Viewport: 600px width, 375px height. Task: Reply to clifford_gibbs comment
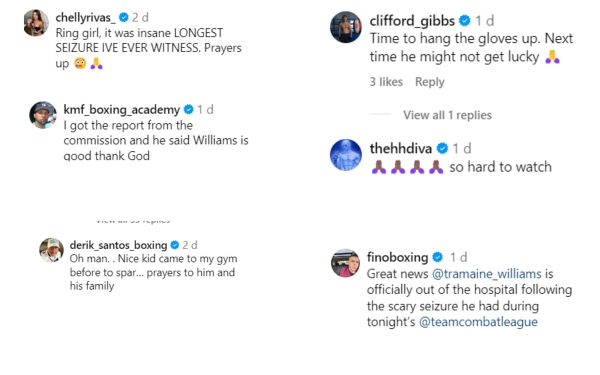[429, 82]
